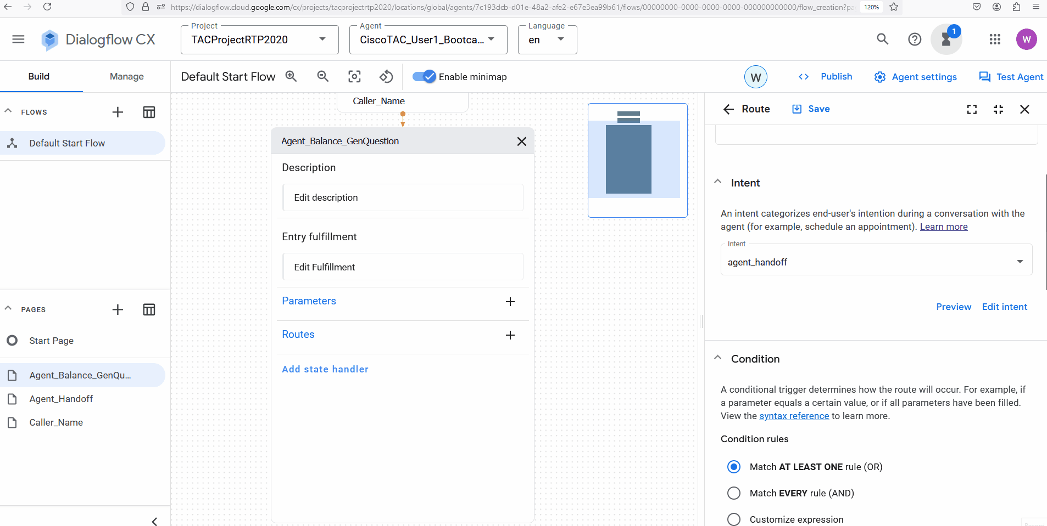Open the agent_handoff Intent dropdown

tap(876, 262)
